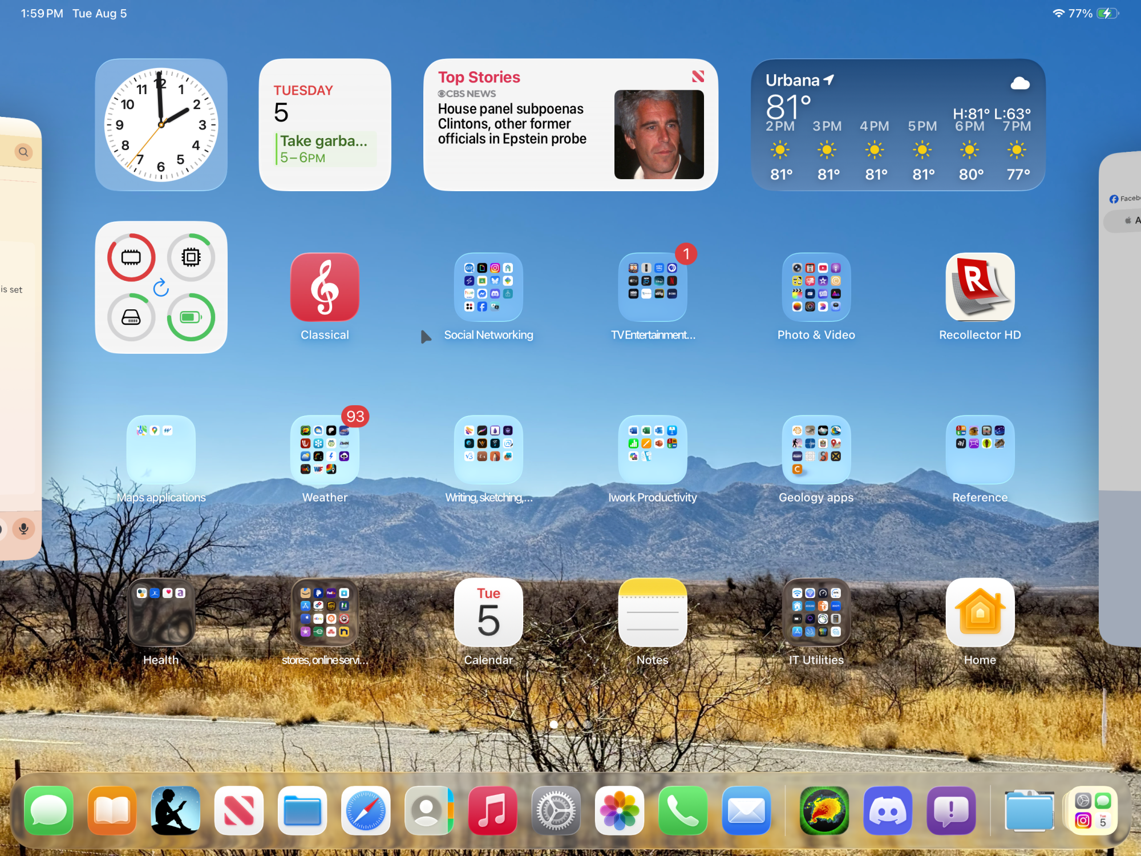Open the IT Utilities folder
This screenshot has height=856, width=1141.
(816, 612)
